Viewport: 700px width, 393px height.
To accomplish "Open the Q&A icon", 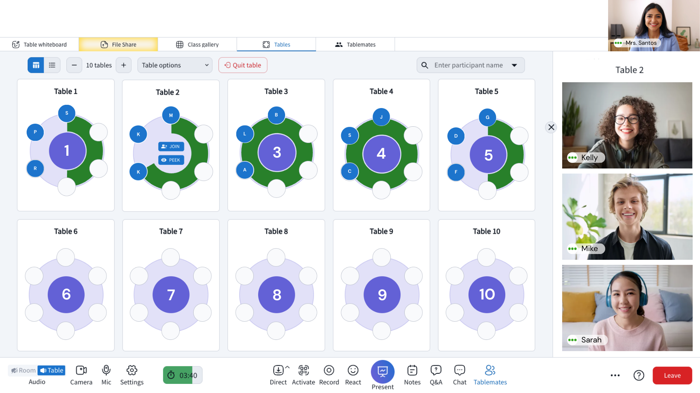I will (x=436, y=370).
